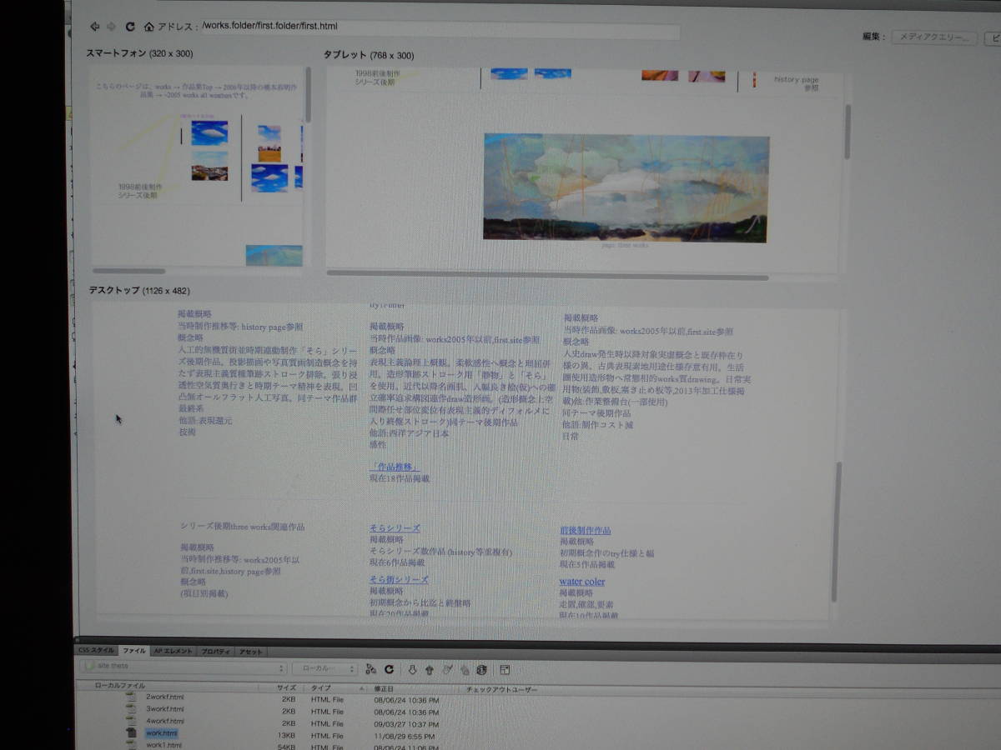Open the そらシリーズ link
Screen dimensions: 1001x750
pyautogui.click(x=395, y=528)
